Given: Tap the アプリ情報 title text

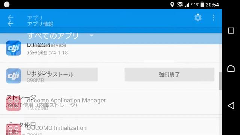Looking at the screenshot, I should [x=40, y=24].
